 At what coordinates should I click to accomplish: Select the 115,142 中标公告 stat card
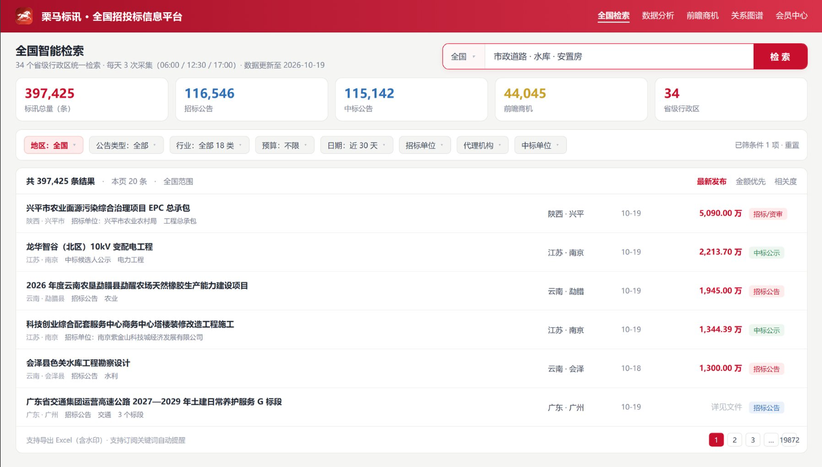click(x=411, y=100)
